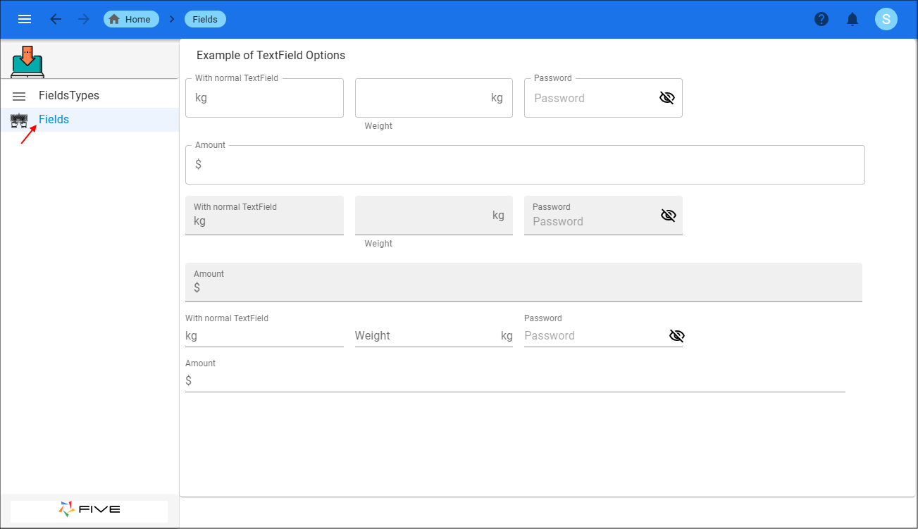Select the Fields breadcrumb chip
The width and height of the screenshot is (918, 529).
205,19
